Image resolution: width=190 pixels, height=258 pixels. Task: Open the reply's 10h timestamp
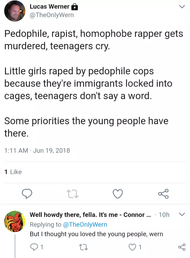164,215
